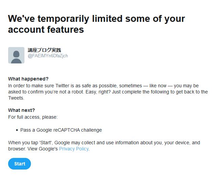
Task: Click the default profile avatar icon
Action: pos(16,55)
